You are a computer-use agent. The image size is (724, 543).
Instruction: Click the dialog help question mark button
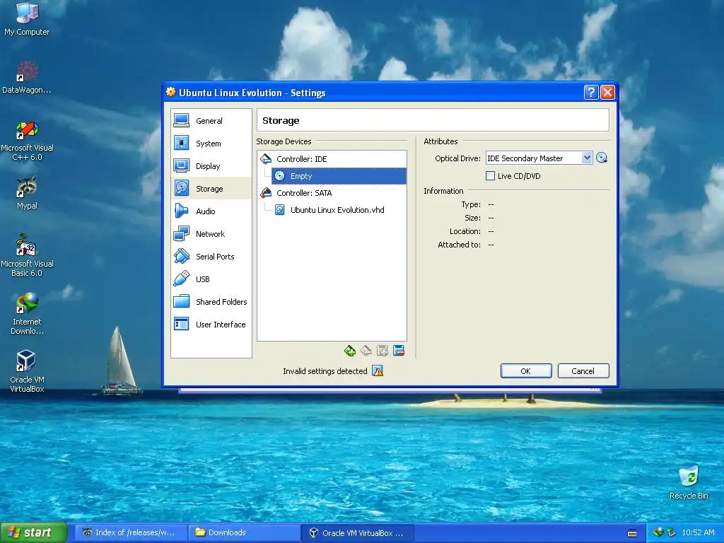click(x=591, y=93)
